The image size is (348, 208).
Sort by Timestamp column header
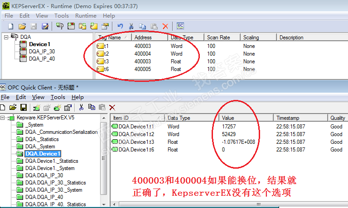tap(300, 118)
